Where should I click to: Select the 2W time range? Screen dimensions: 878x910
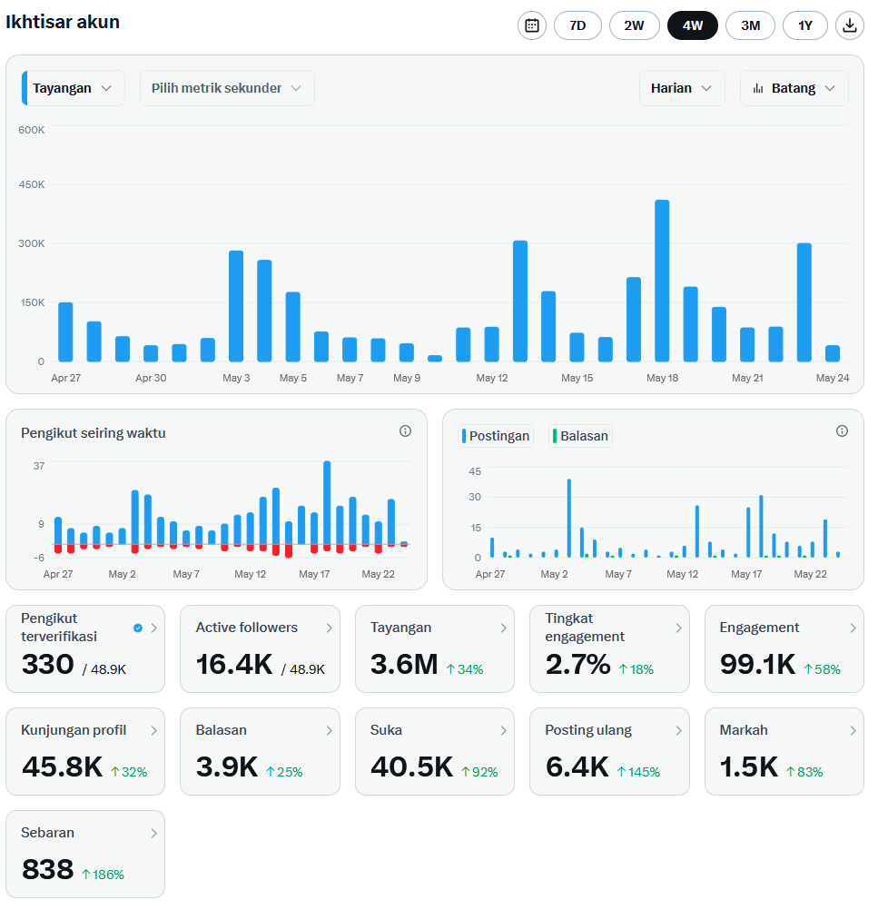point(635,25)
